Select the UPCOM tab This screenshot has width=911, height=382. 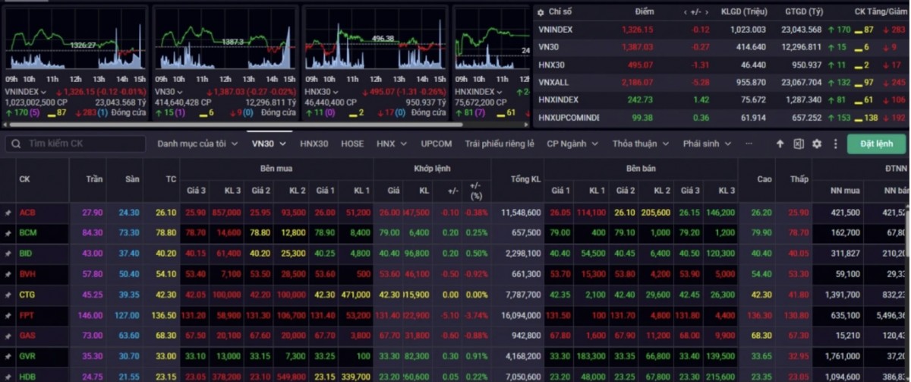[437, 144]
